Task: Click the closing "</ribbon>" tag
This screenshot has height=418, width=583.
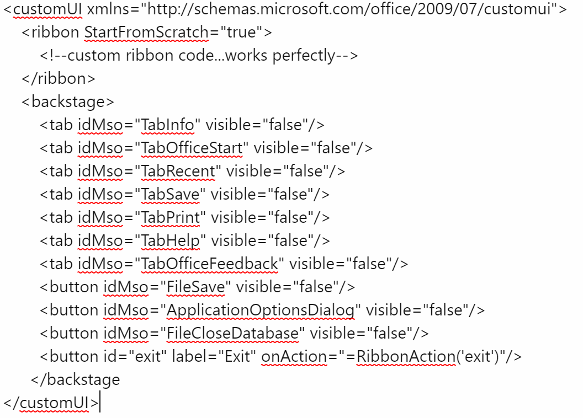Action: [x=59, y=79]
